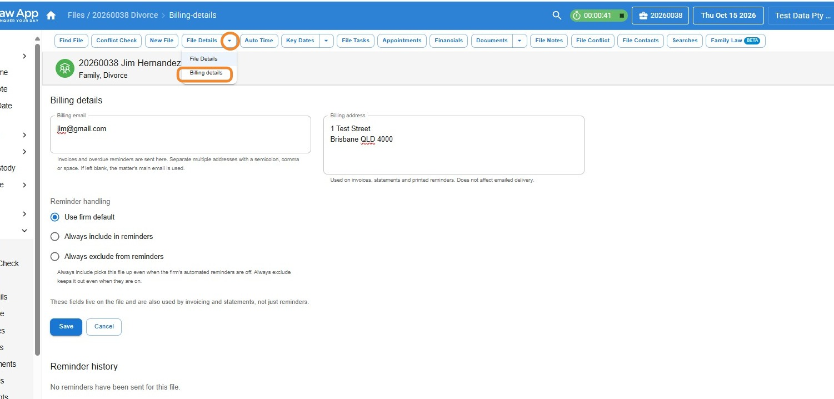Save the billing details

coord(66,327)
